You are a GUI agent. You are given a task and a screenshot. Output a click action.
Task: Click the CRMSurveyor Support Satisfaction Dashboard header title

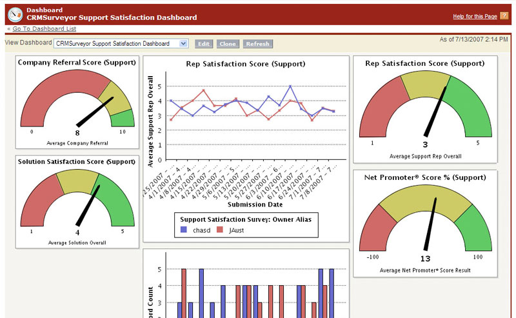point(112,17)
